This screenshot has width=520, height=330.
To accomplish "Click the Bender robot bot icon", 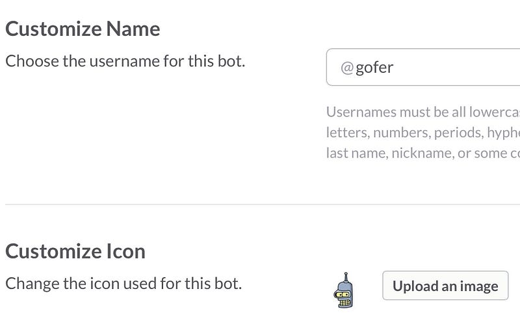I will point(344,290).
